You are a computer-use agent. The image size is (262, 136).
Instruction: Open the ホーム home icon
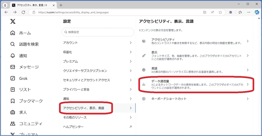[13, 33]
